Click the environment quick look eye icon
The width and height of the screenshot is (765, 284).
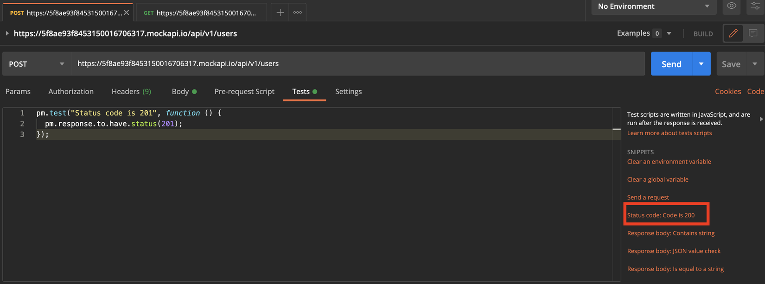pos(732,6)
